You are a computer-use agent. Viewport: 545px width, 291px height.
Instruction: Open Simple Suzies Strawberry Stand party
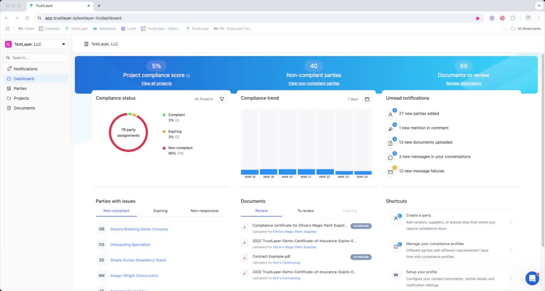coord(138,260)
